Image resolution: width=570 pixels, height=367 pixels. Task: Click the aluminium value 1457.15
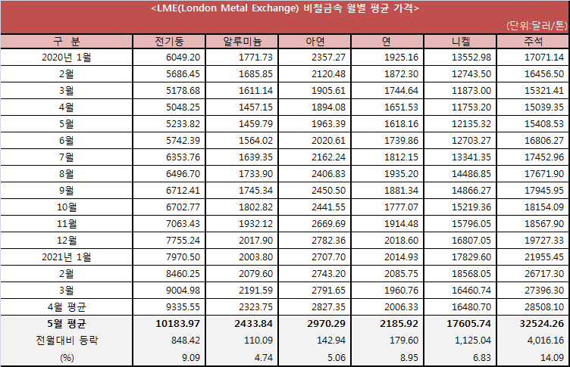pos(255,107)
